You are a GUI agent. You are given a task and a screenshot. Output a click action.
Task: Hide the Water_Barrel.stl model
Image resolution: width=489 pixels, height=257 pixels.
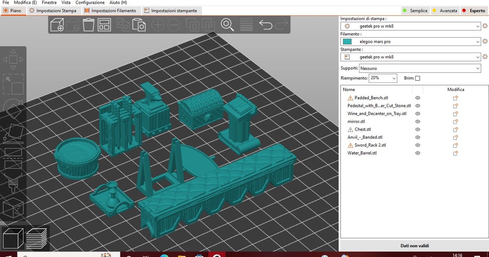417,153
